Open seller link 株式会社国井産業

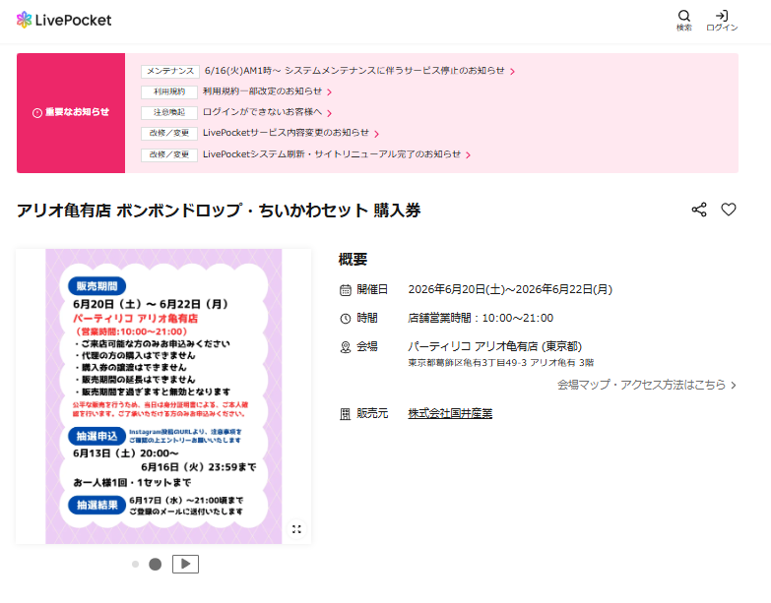450,413
